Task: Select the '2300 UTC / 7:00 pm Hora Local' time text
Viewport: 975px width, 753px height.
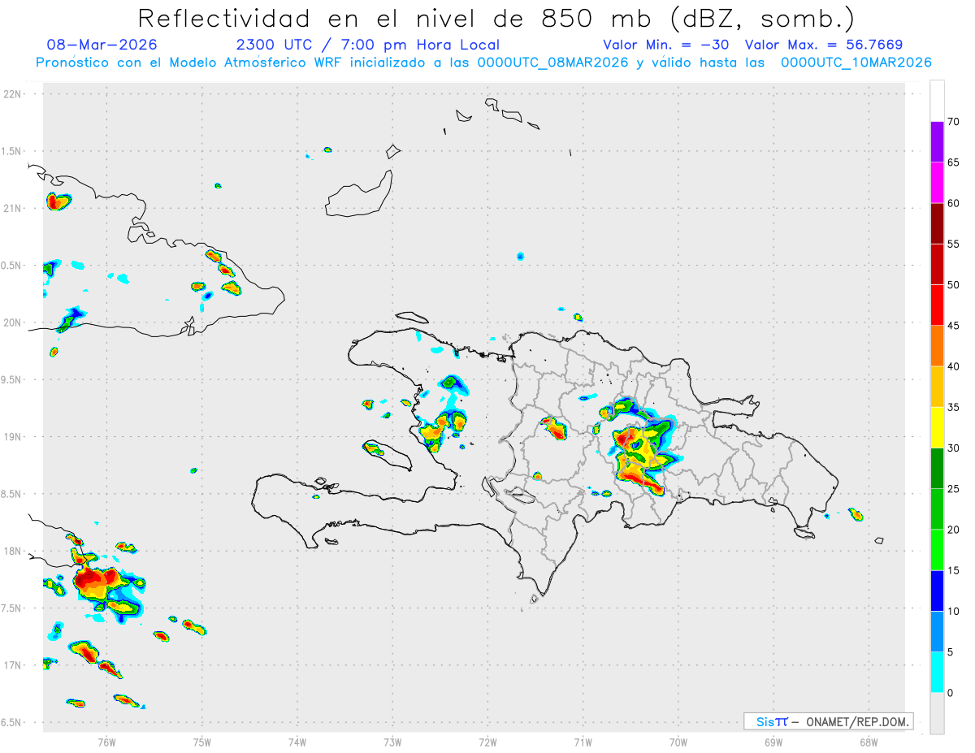Action: click(368, 45)
